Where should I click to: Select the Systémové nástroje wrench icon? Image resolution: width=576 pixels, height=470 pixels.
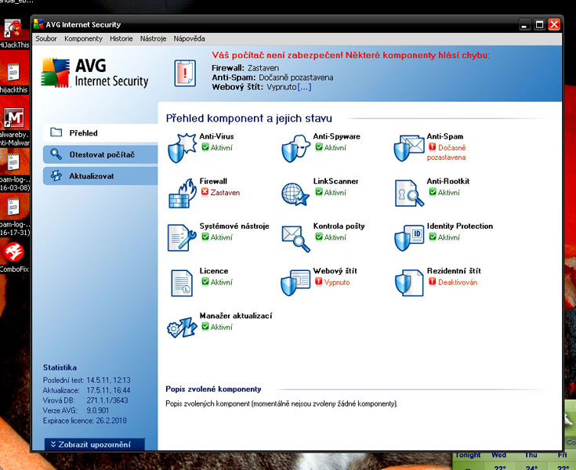[182, 238]
